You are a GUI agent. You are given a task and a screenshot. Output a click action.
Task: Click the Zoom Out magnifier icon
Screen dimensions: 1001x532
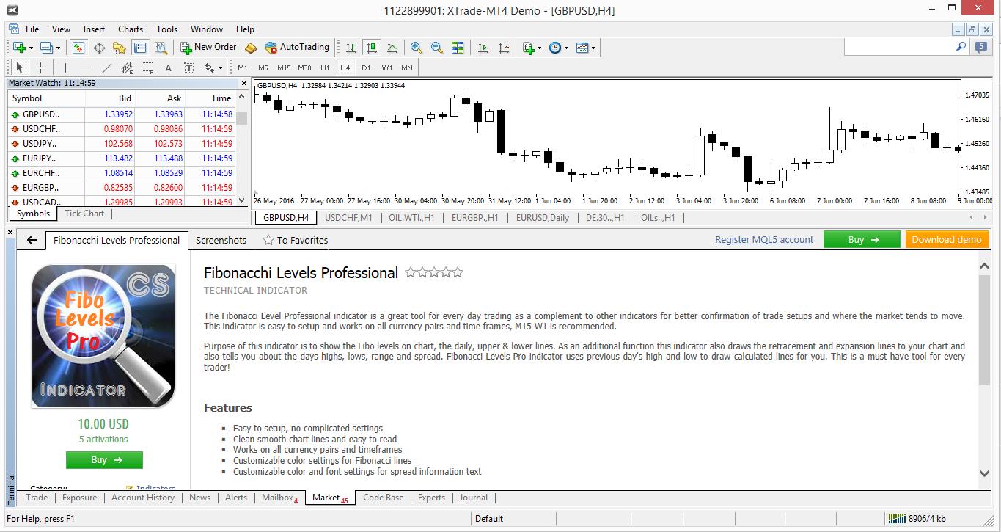436,48
